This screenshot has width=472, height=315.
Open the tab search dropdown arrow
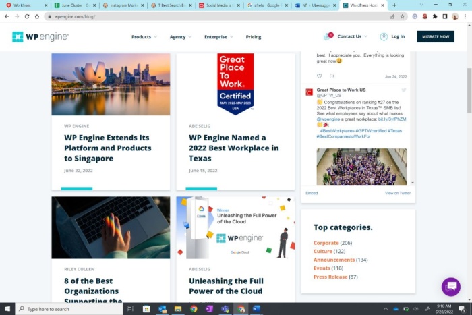(421, 5)
